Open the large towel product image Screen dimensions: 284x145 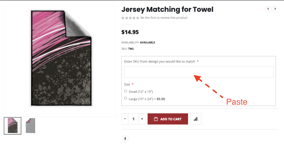60,59
